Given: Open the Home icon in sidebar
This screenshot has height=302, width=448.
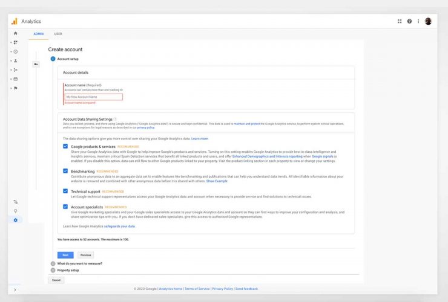Looking at the screenshot, I should click(x=15, y=33).
